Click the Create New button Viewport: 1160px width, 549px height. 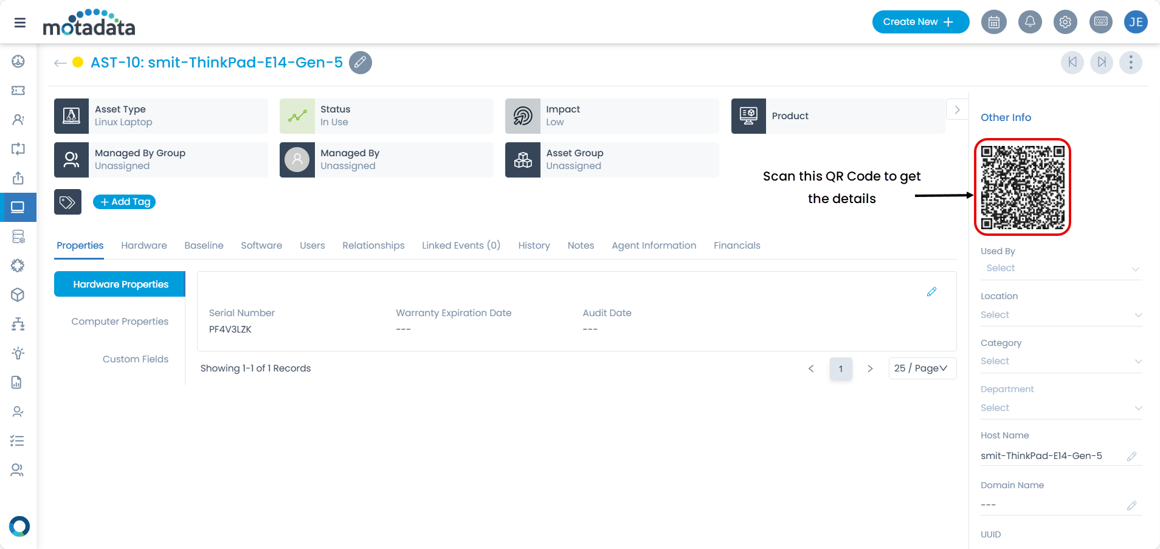[x=920, y=22]
